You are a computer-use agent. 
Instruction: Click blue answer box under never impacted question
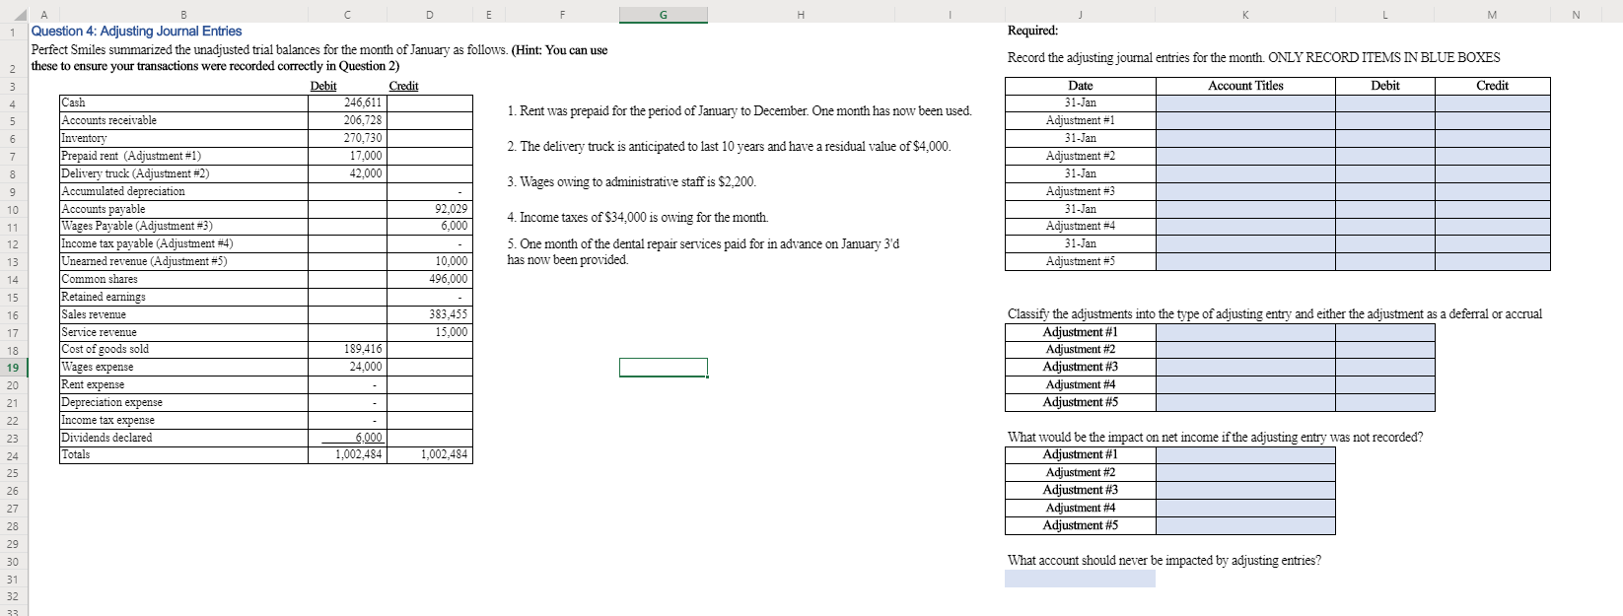1080,579
